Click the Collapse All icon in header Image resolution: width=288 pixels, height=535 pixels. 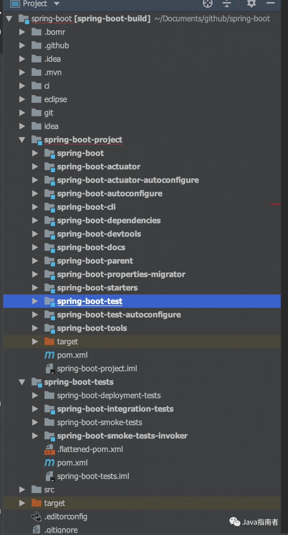click(227, 3)
